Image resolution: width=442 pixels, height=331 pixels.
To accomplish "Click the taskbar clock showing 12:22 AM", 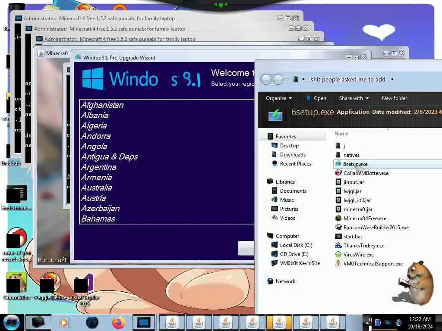I will click(420, 323).
